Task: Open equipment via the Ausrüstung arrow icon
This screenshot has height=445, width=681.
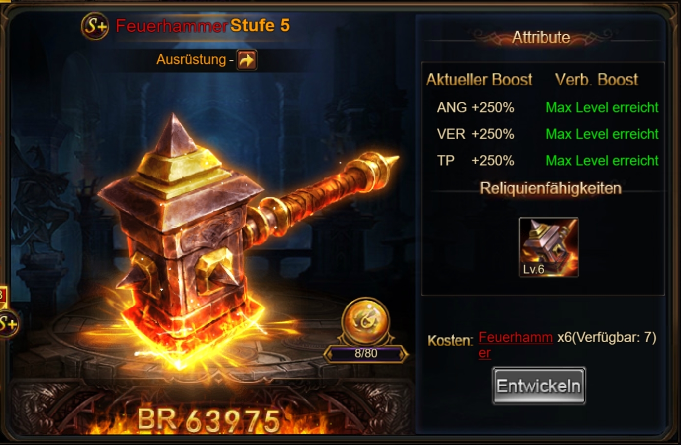Action: click(x=247, y=60)
